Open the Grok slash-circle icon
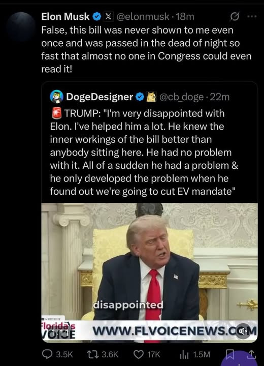This screenshot has width=264, height=366. point(235,17)
